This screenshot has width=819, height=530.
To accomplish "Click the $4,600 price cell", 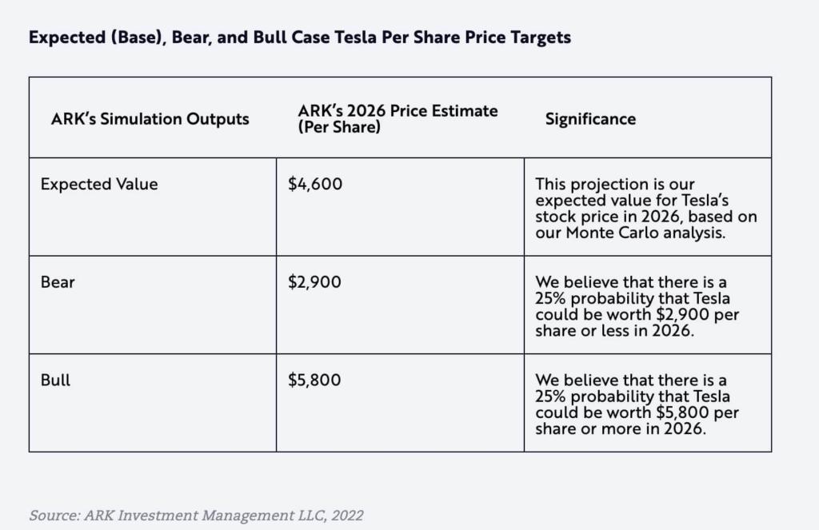I will [315, 184].
